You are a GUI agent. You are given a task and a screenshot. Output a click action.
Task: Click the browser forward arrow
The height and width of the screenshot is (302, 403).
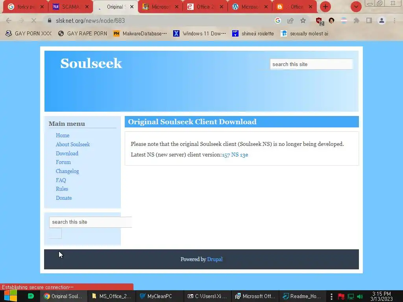tap(21, 20)
